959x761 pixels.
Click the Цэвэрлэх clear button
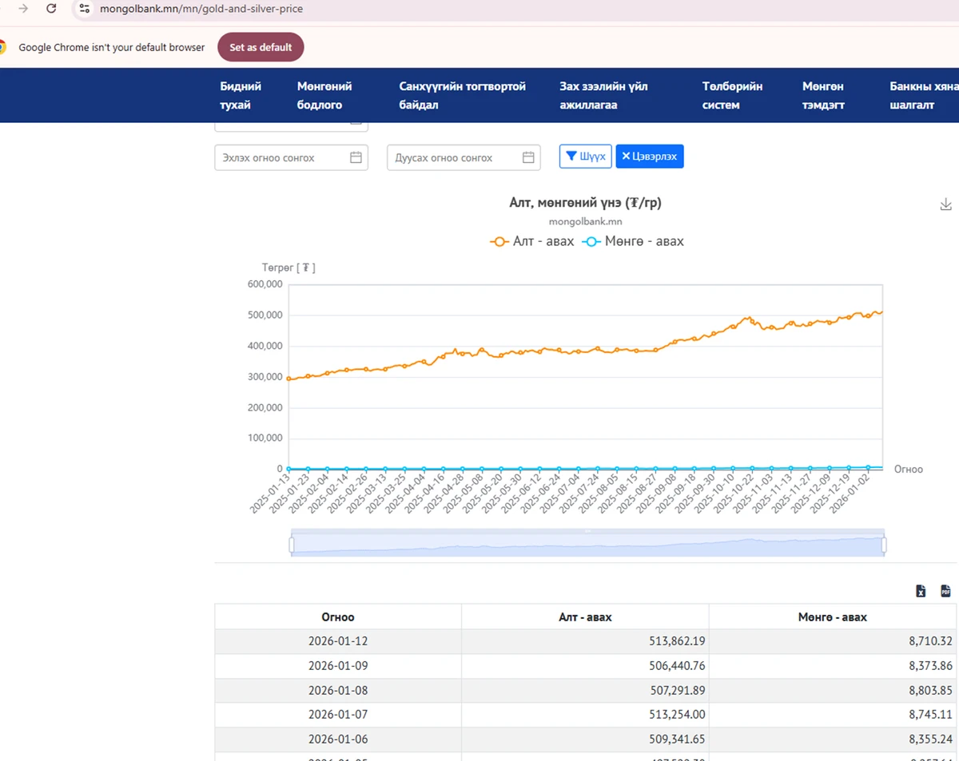tap(649, 157)
